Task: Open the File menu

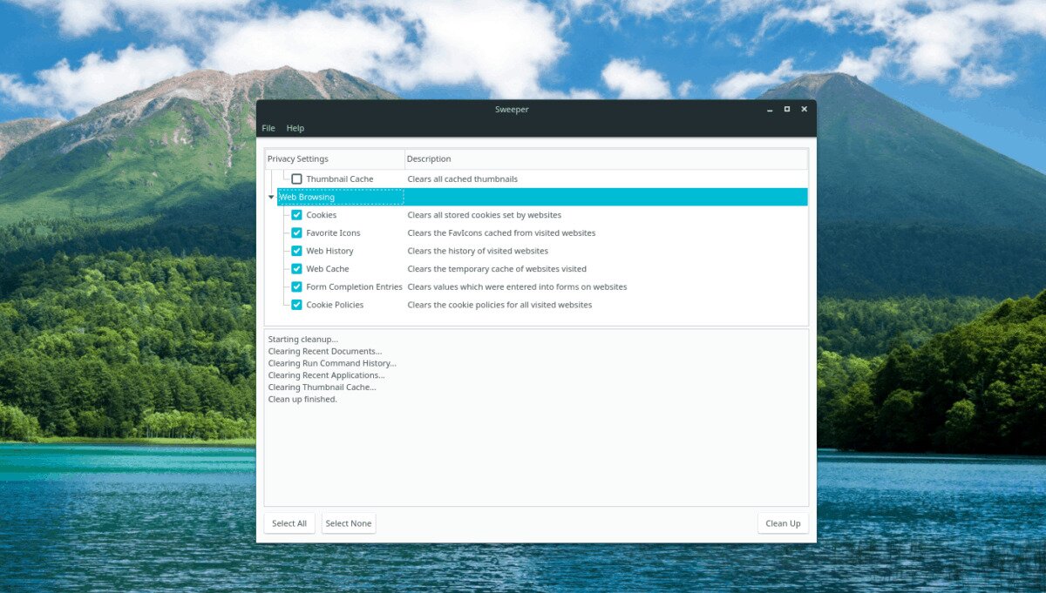Action: tap(268, 128)
